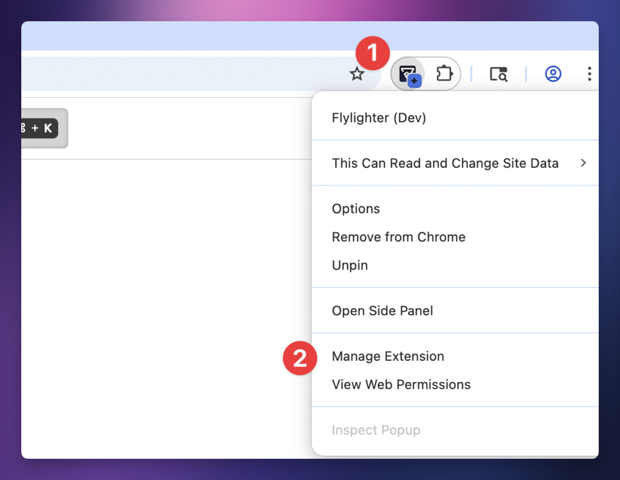The height and width of the screenshot is (480, 620).
Task: Open "This Can Read and Change Site Data"
Action: click(x=445, y=163)
